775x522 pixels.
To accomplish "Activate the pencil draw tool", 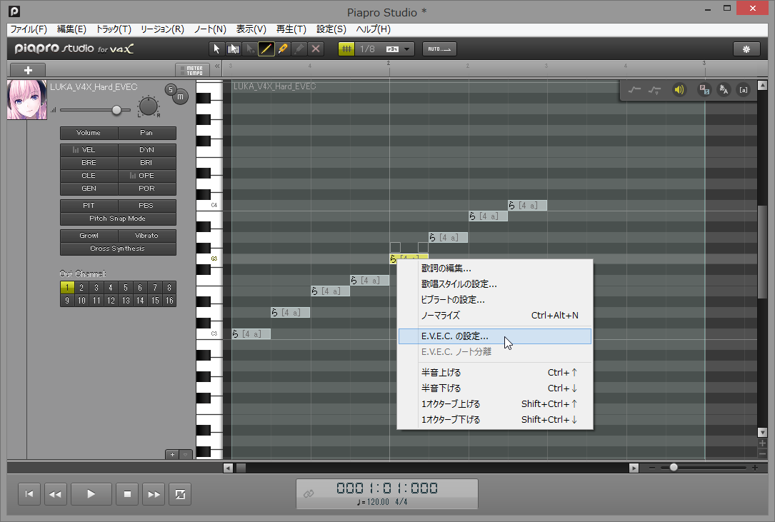I will (x=266, y=49).
